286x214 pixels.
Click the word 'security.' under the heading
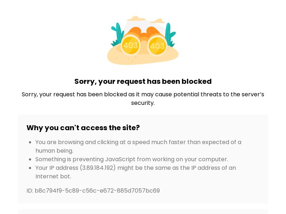(x=143, y=103)
